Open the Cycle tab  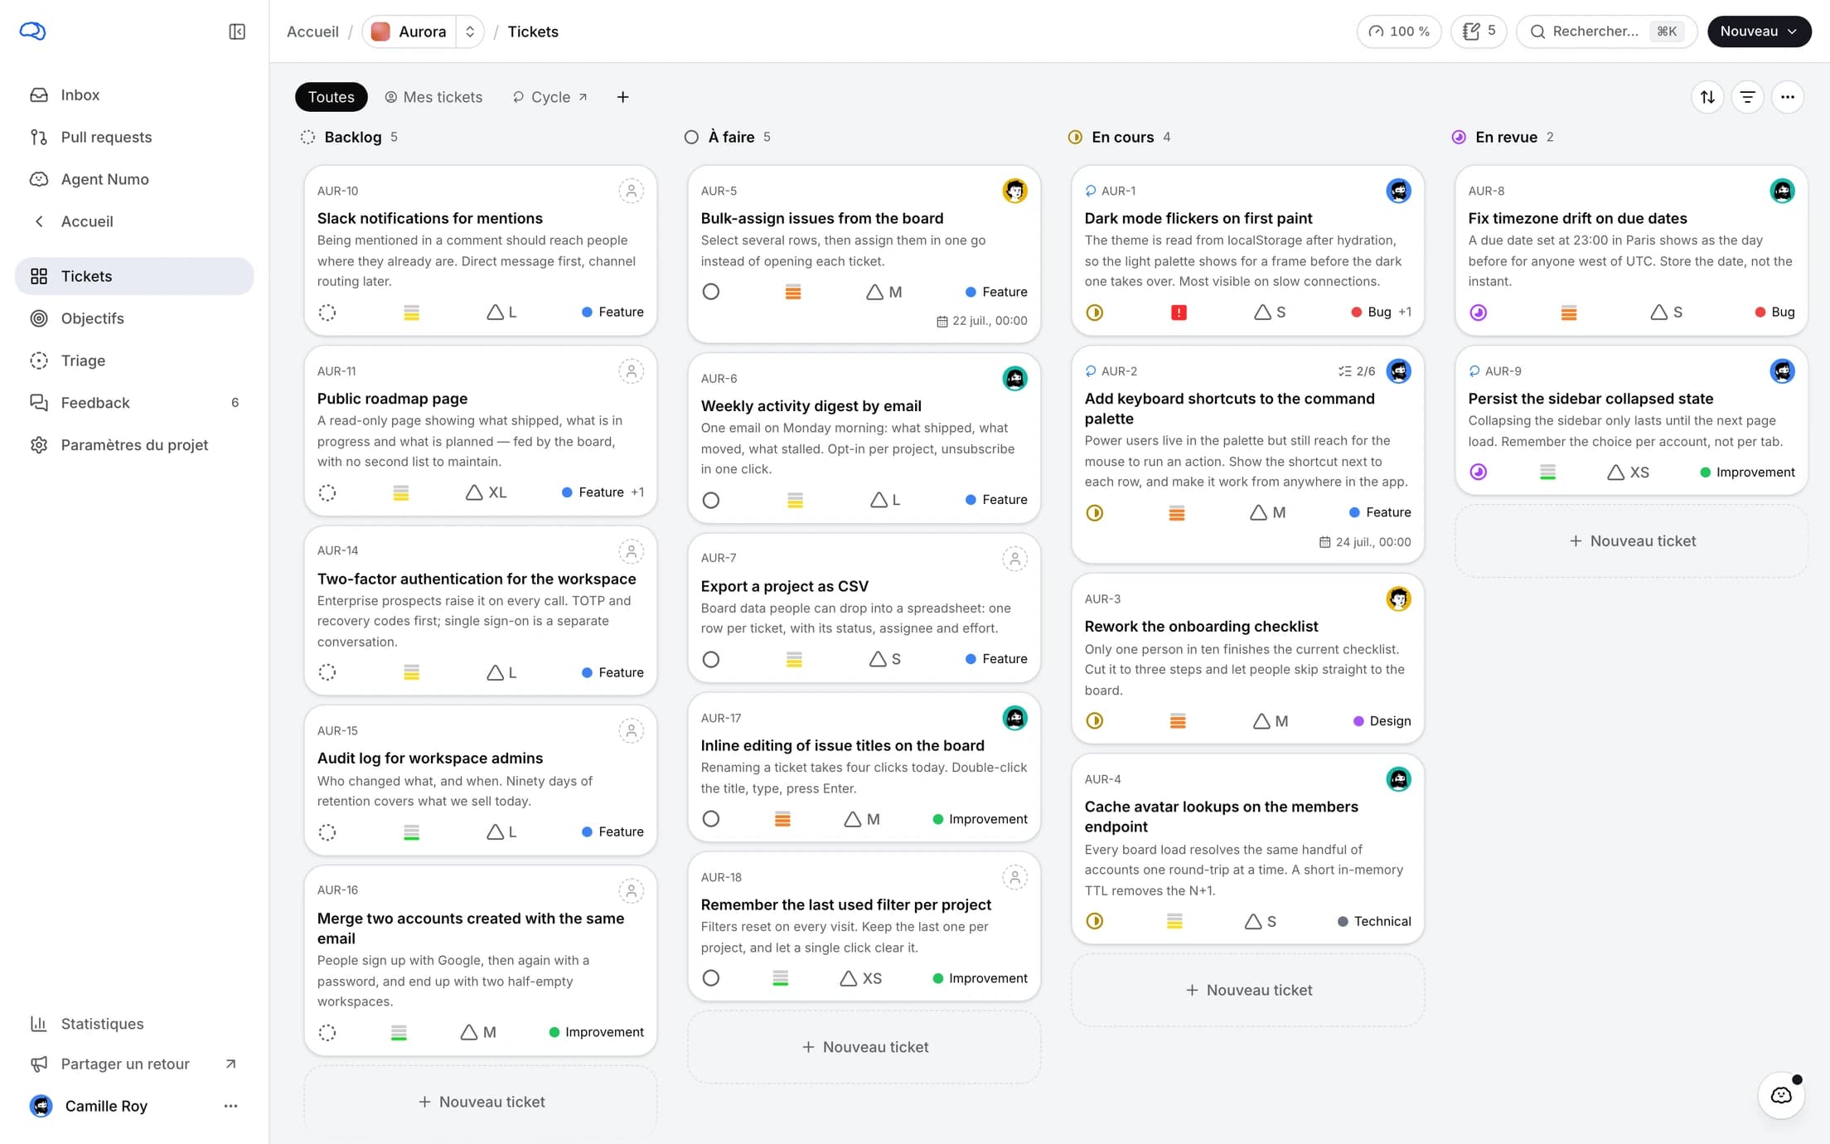pyautogui.click(x=550, y=97)
